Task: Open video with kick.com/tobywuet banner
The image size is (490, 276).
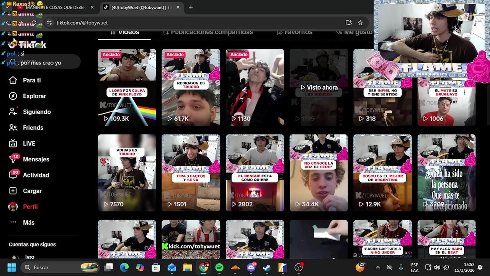Action: pyautogui.click(x=191, y=239)
